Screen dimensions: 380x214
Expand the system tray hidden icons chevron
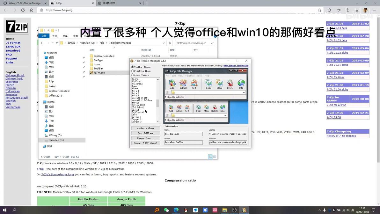point(320,210)
